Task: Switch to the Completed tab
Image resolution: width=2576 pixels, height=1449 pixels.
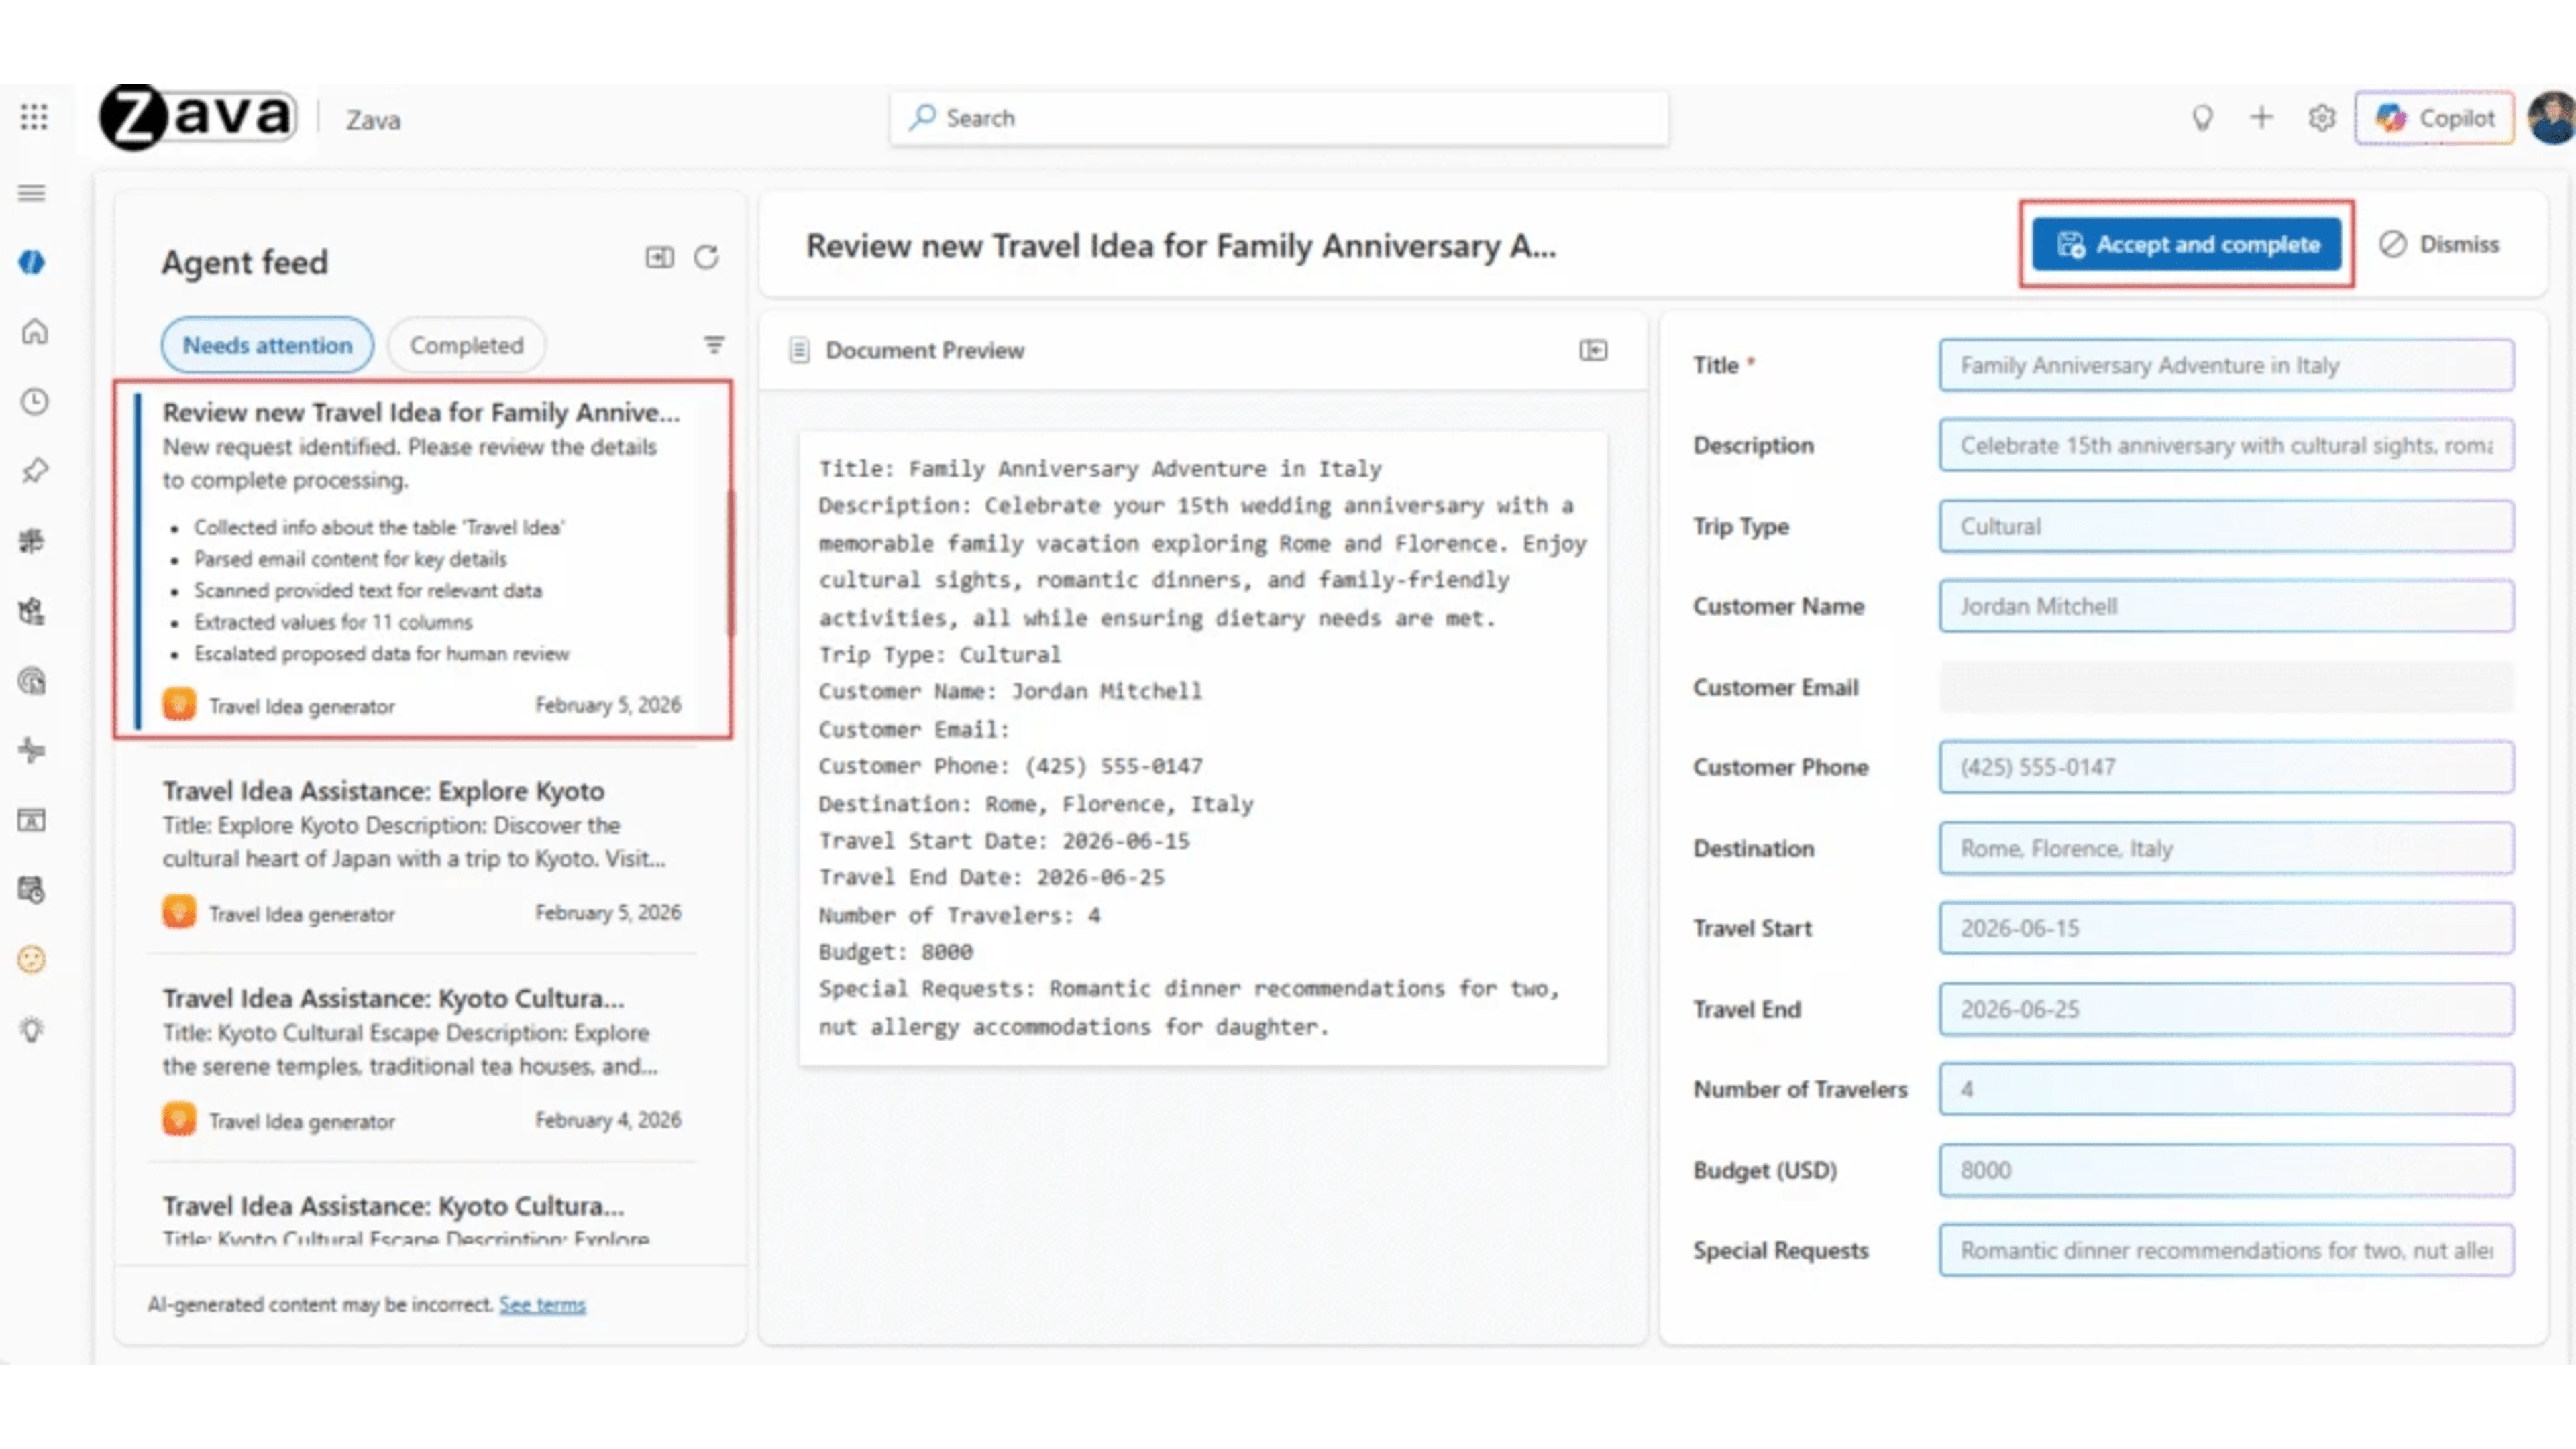Action: [x=466, y=345]
